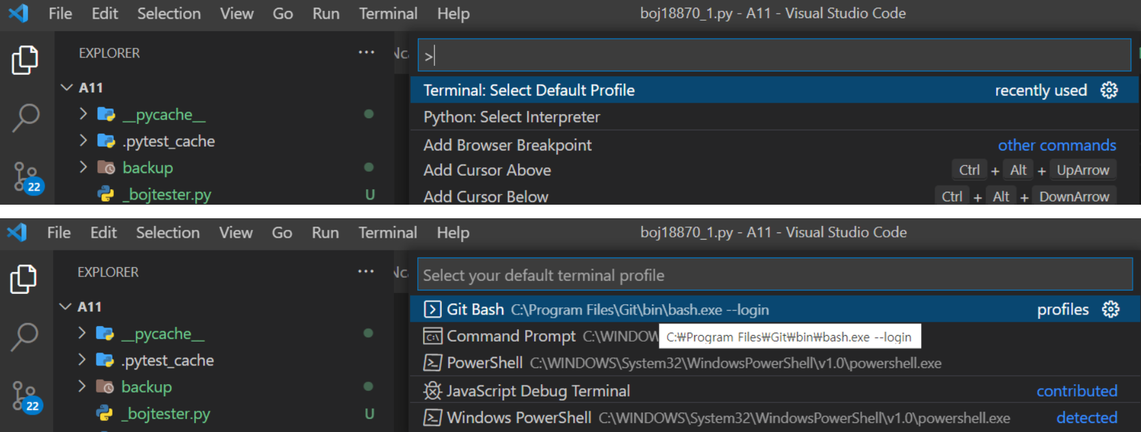Click the Windows PowerShell terminal icon
The height and width of the screenshot is (432, 1141).
point(433,418)
